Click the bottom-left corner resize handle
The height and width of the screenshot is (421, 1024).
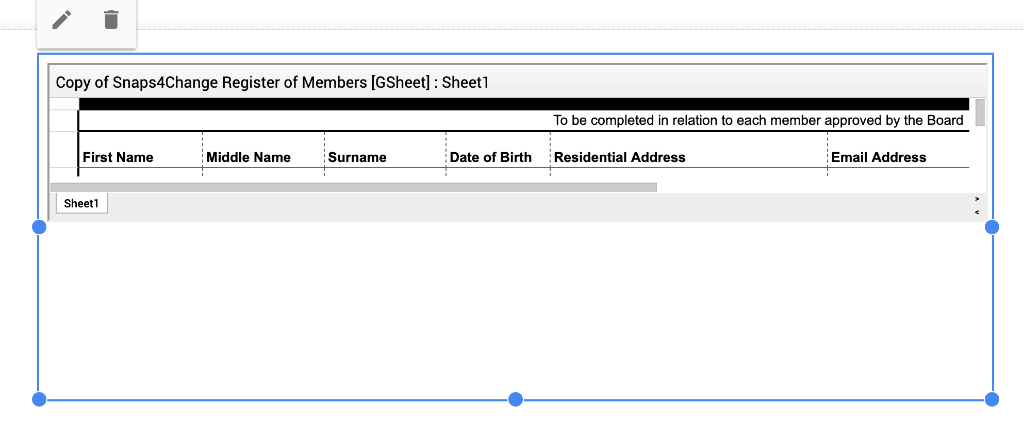point(39,399)
